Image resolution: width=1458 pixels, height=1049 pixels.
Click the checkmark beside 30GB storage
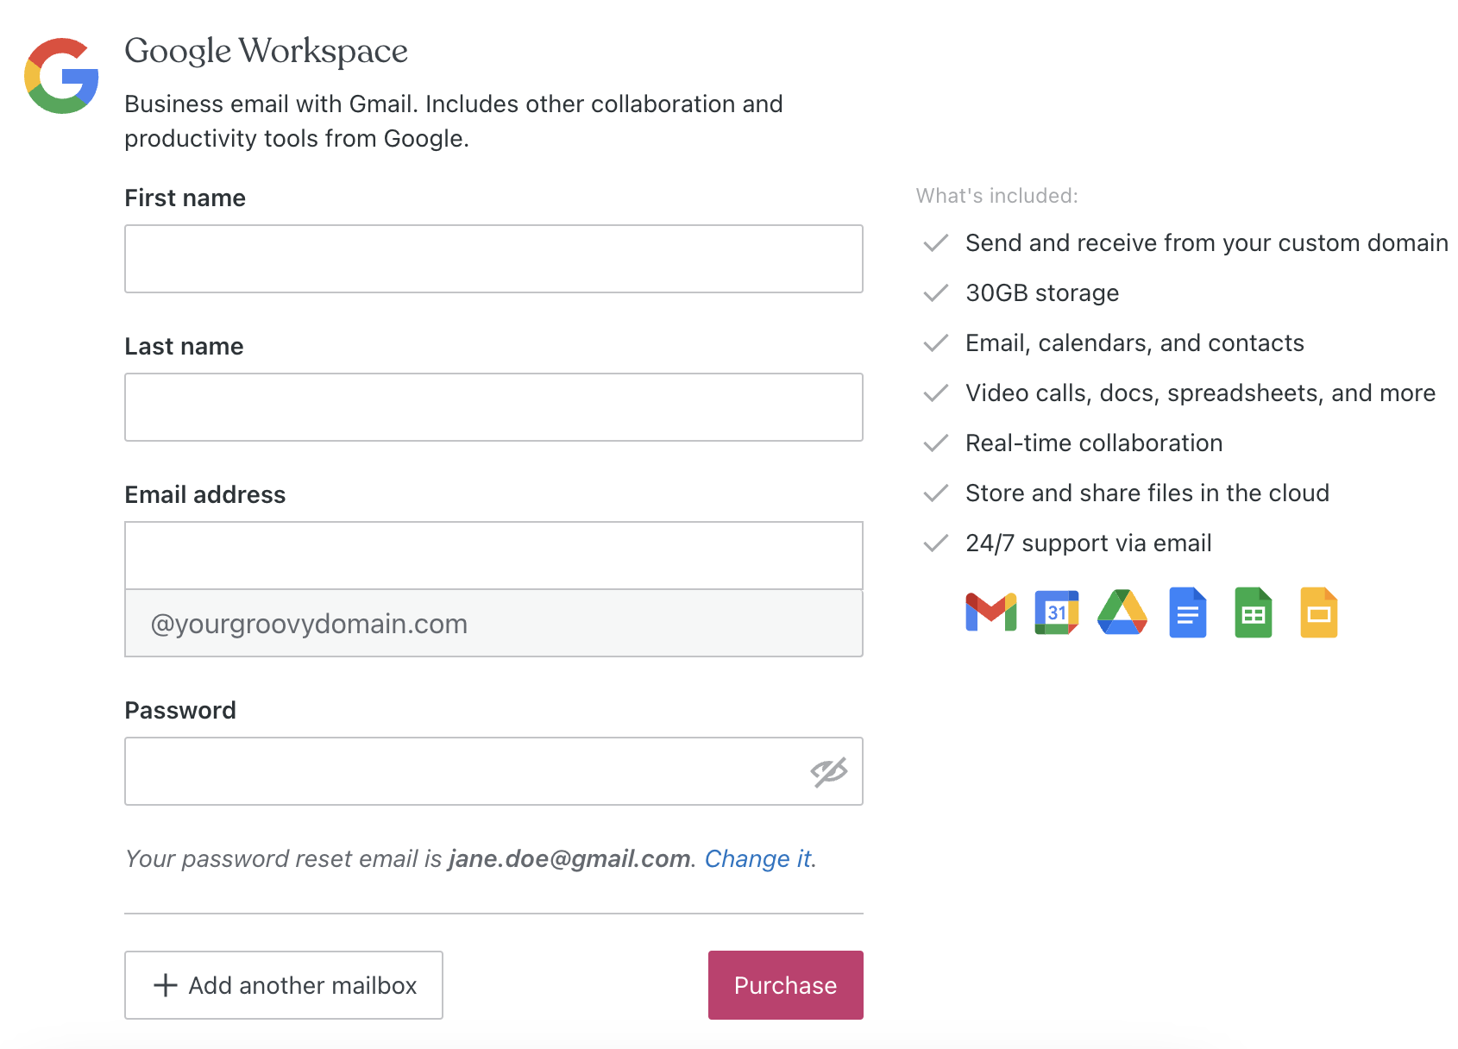point(935,292)
